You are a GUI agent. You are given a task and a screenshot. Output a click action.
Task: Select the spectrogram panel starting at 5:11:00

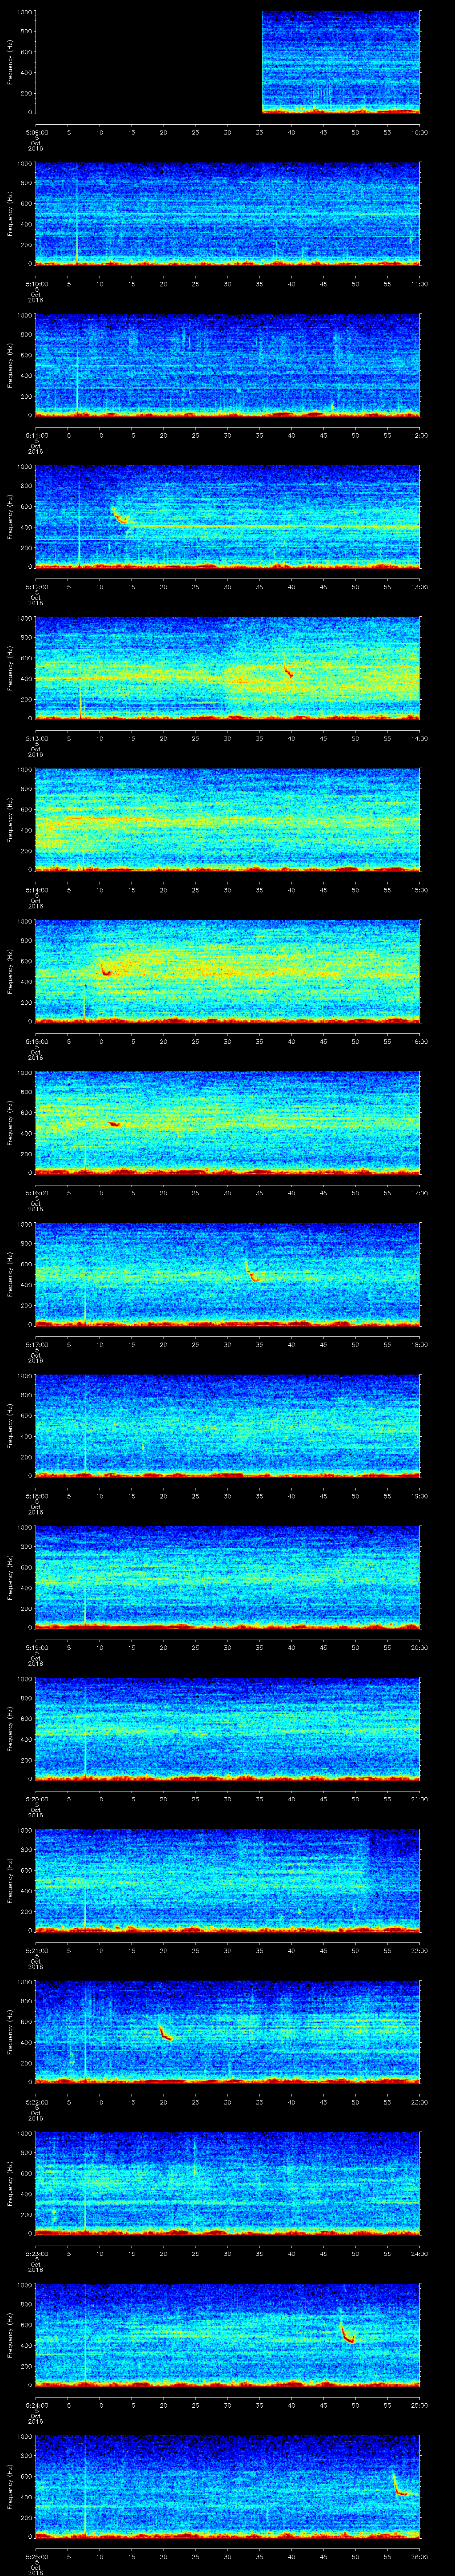tap(227, 365)
